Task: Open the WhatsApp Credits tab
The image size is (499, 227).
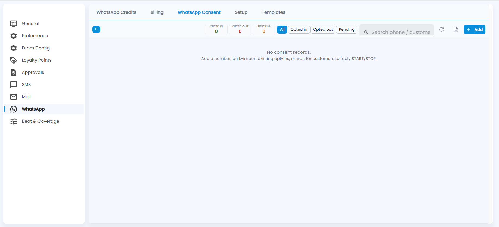Action: click(116, 12)
